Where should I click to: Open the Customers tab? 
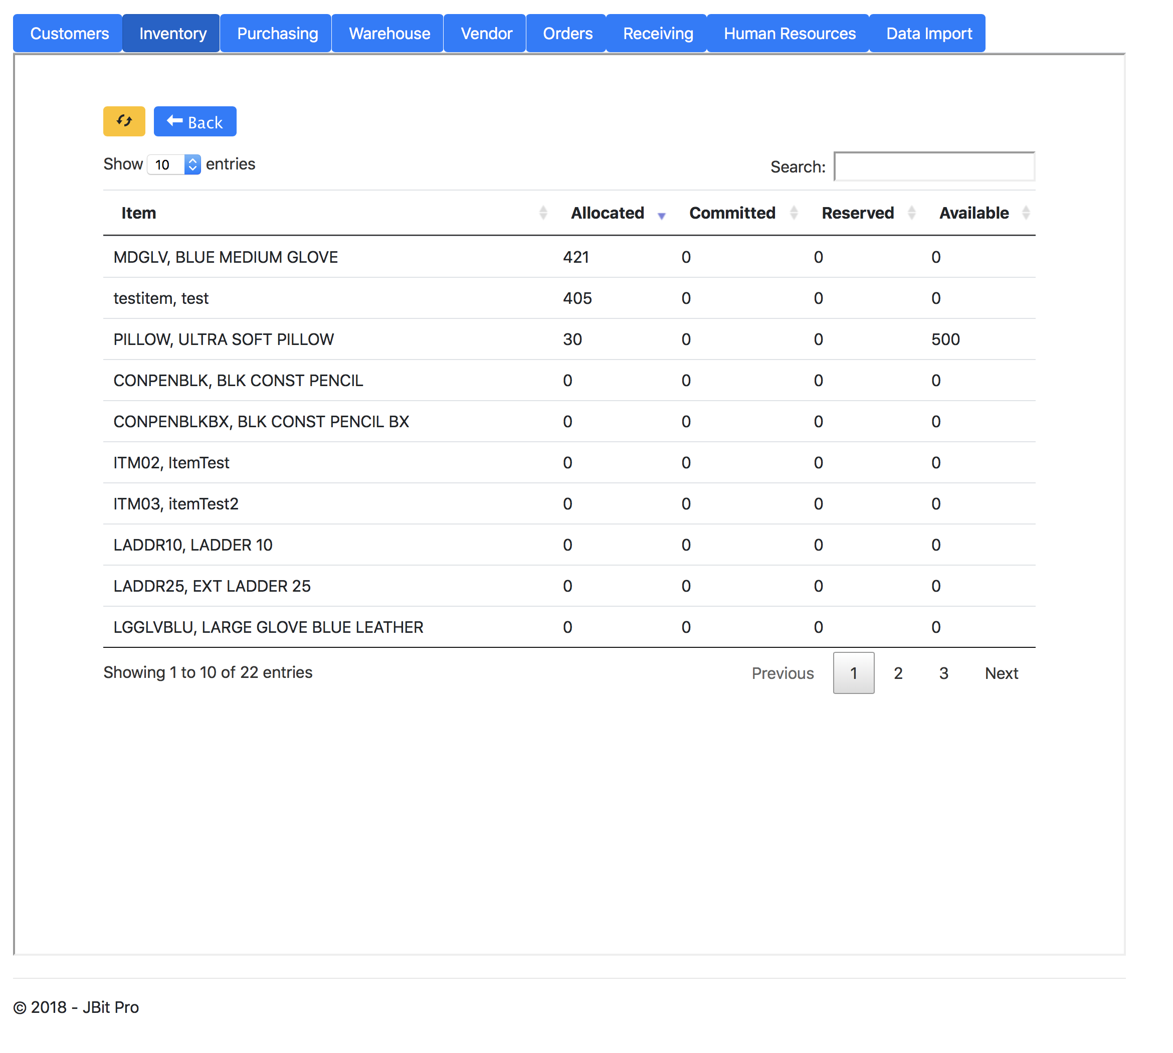point(68,34)
